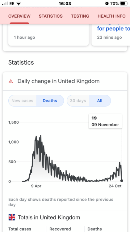The image size is (130, 232).
Task: Tap the red warning triangle icon
Action: (x=11, y=81)
